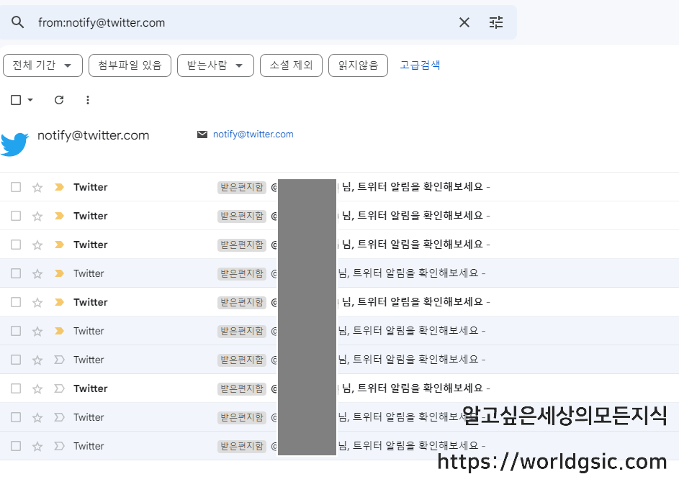Image resolution: width=679 pixels, height=492 pixels.
Task: Open the 받는사람 dropdown chip
Action: 215,65
